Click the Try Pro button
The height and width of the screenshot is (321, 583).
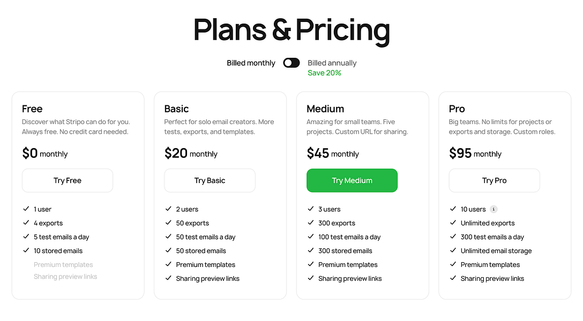[495, 181]
